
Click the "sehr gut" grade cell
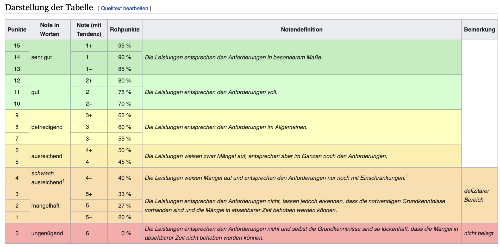pyautogui.click(x=42, y=57)
